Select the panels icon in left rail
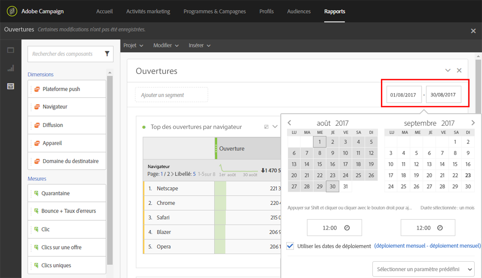 coord(11,50)
